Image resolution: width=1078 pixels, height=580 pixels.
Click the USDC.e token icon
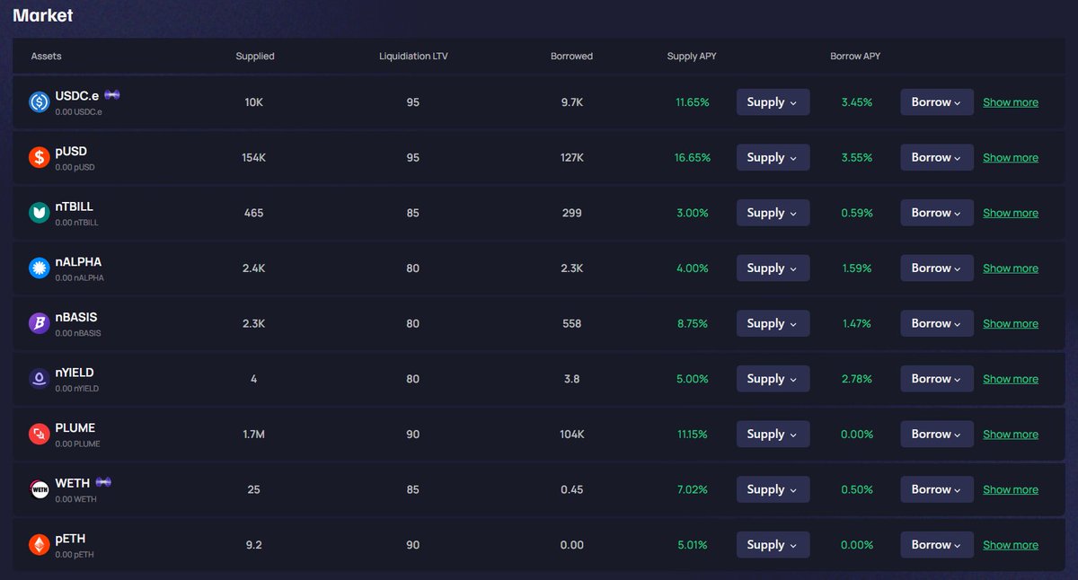[x=39, y=102]
